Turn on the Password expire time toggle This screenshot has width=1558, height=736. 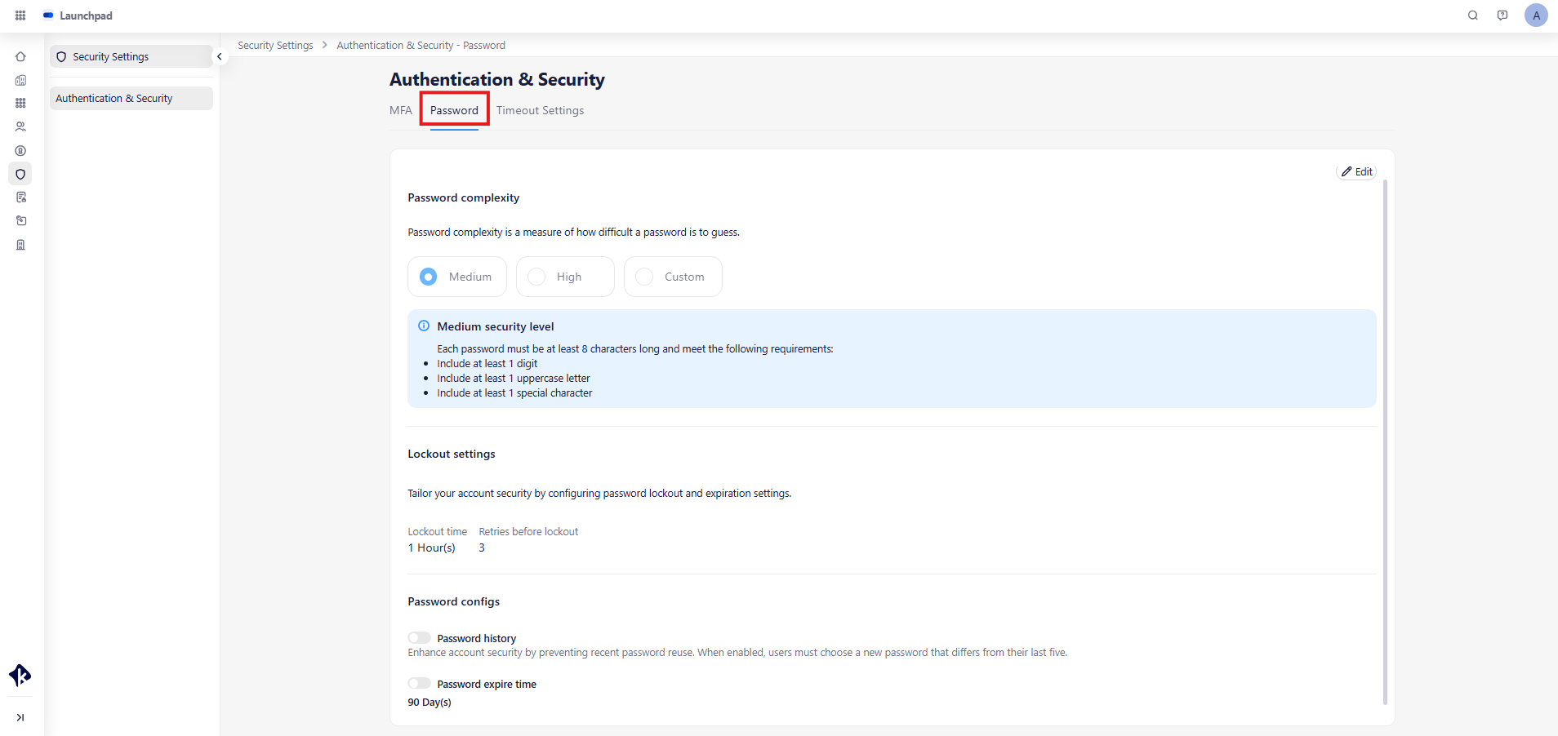point(419,684)
